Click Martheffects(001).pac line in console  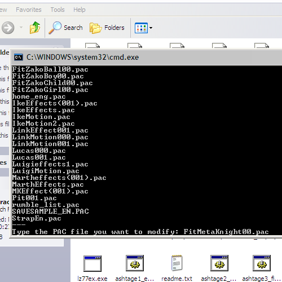[59, 178]
